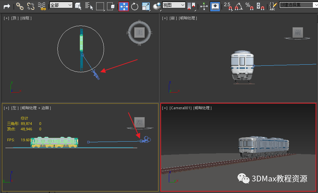Select the Select Object tool
318x193 pixels.
click(78, 6)
